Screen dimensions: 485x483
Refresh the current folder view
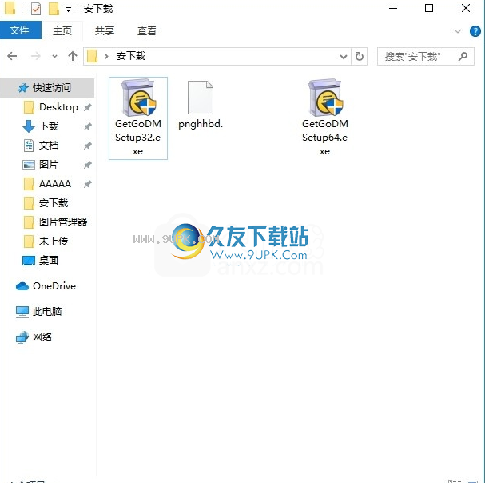tap(359, 56)
